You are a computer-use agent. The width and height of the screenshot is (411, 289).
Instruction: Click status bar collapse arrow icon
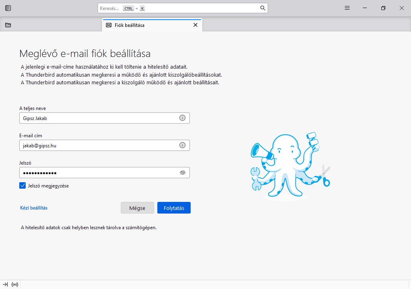coord(5,284)
